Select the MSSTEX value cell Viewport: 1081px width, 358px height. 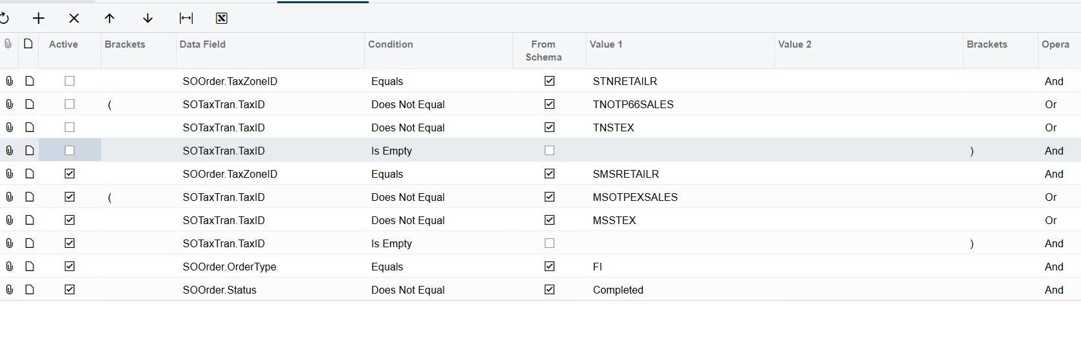[680, 220]
